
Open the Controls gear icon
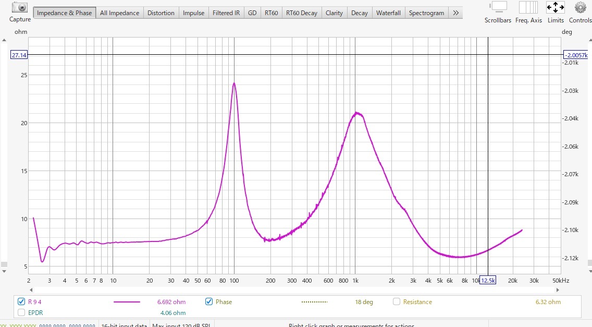click(x=580, y=8)
